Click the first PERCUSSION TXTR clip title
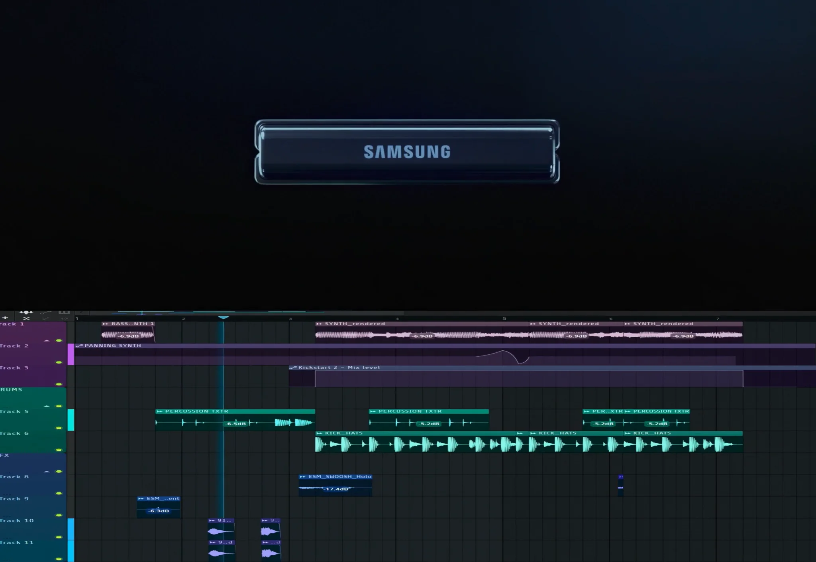Image resolution: width=816 pixels, height=562 pixels. [x=197, y=411]
